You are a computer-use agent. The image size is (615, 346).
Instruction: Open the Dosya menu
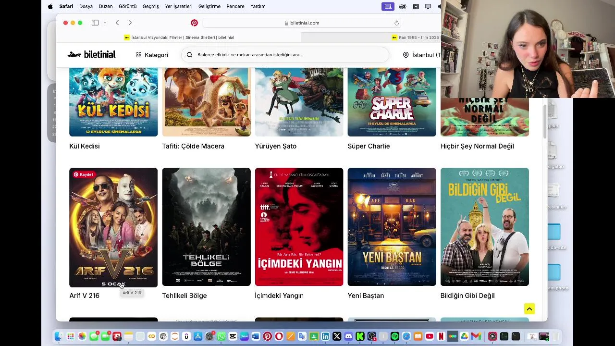86,6
